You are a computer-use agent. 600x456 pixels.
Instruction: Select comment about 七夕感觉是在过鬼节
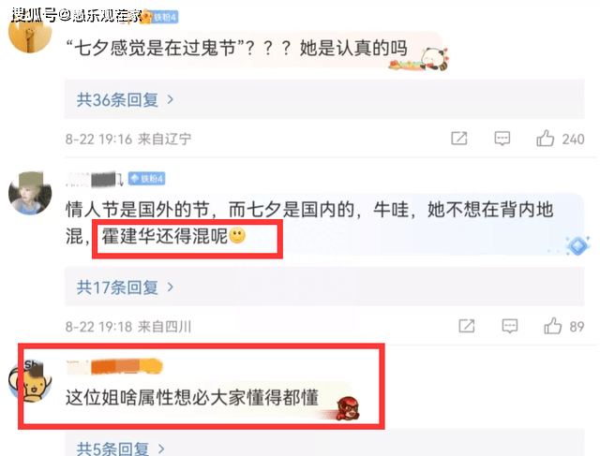coord(236,48)
